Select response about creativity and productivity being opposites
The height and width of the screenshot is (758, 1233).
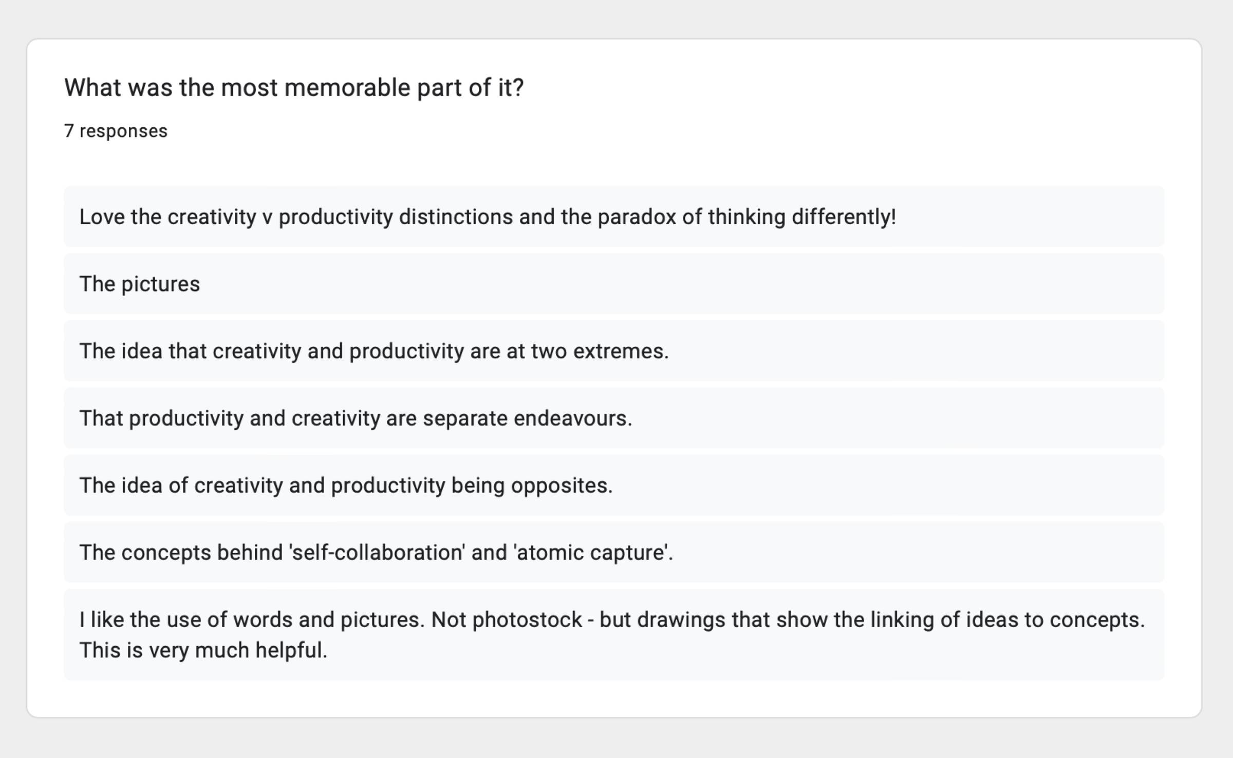(614, 485)
